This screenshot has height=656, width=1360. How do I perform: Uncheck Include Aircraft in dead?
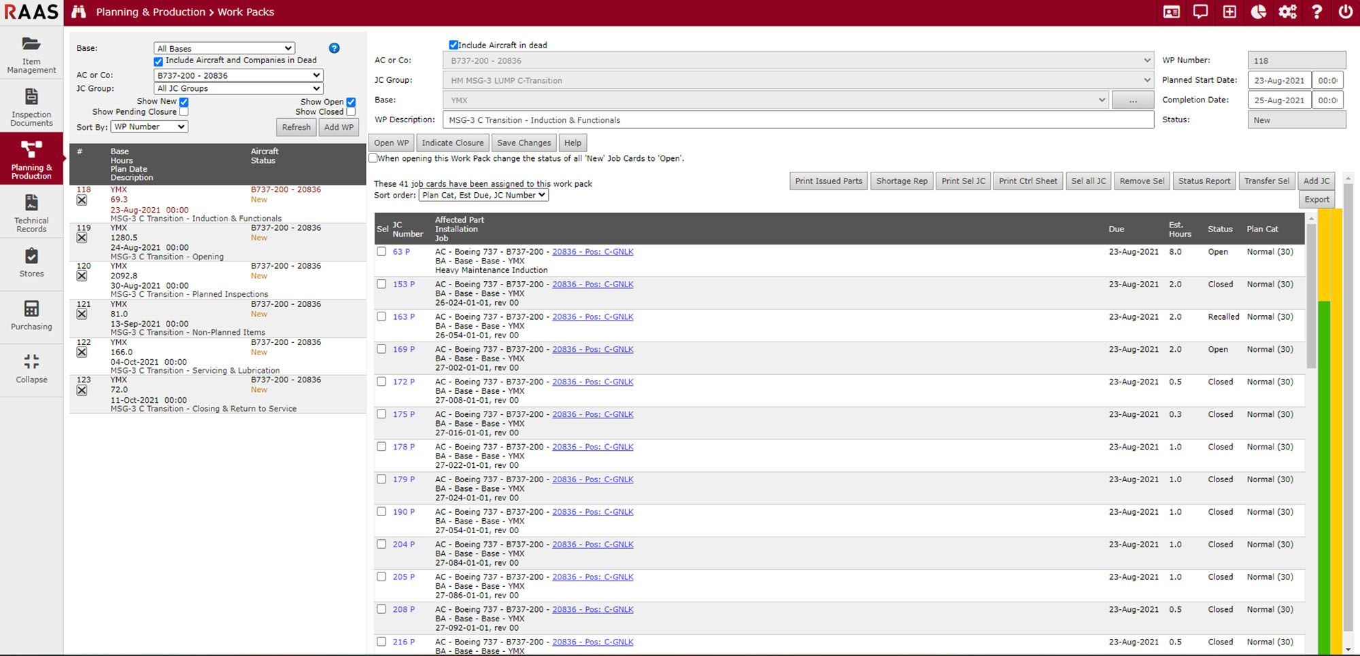click(x=454, y=45)
